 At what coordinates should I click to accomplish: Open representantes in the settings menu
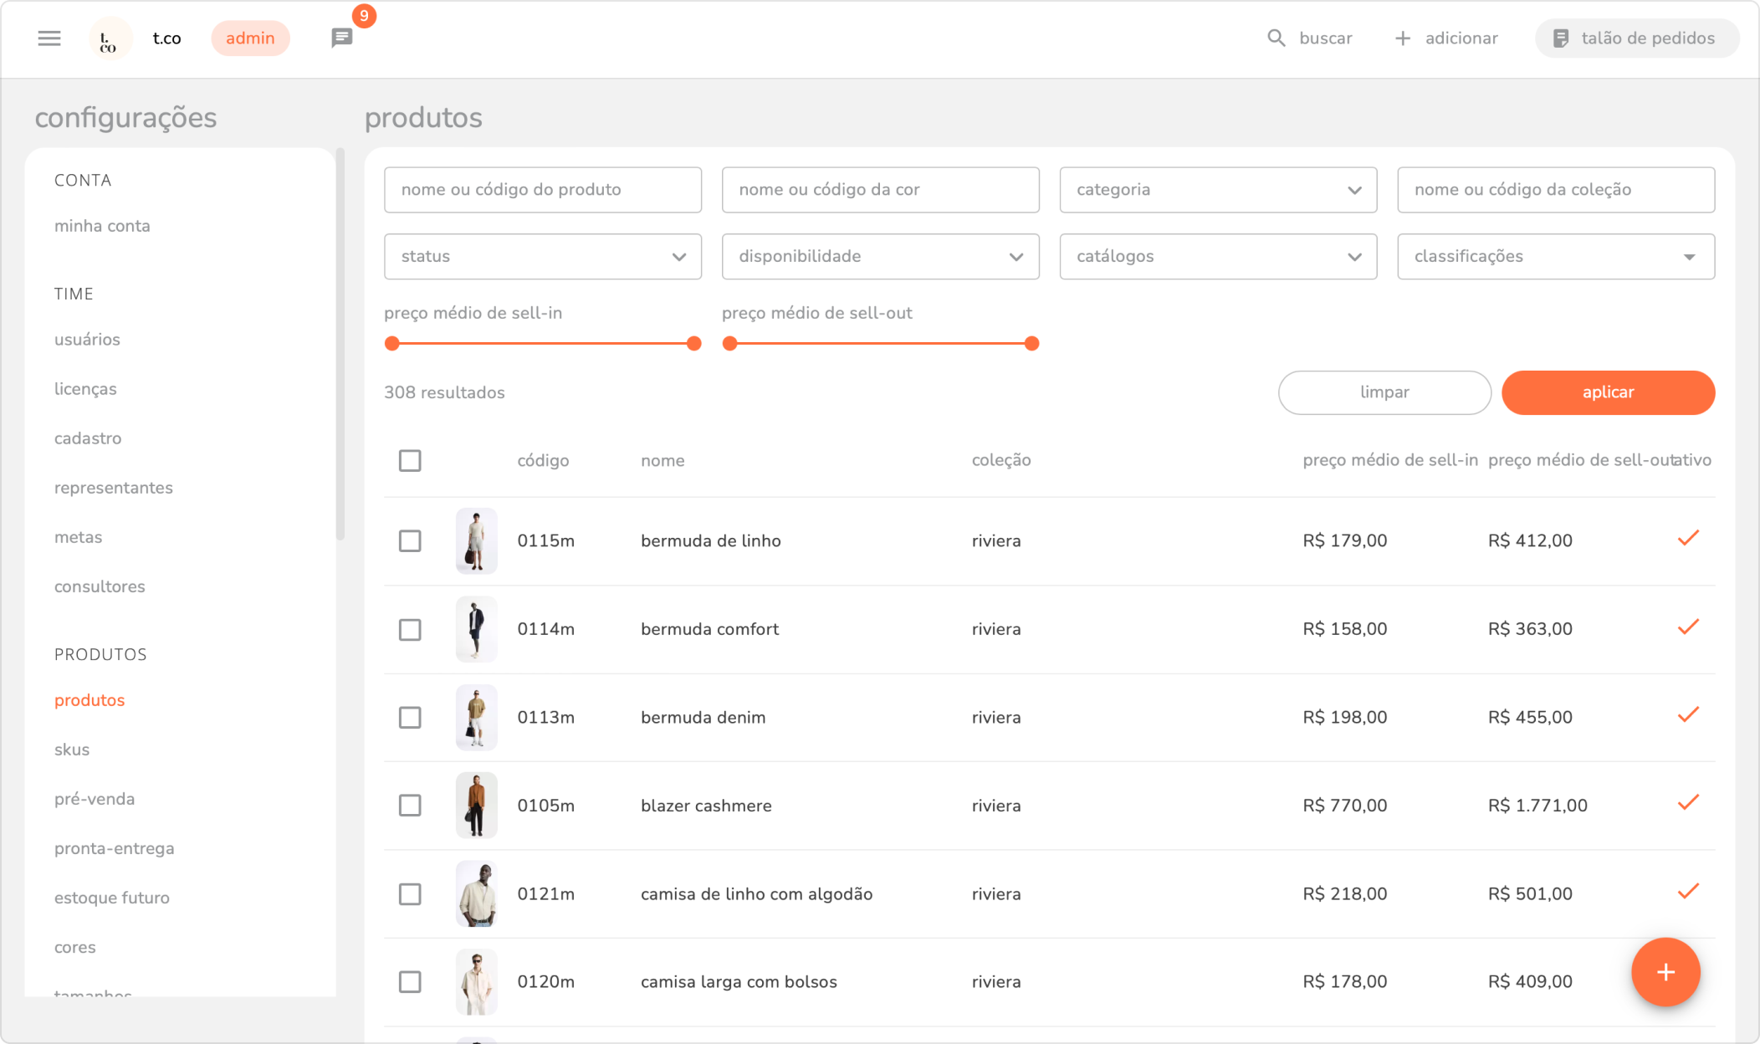(114, 488)
